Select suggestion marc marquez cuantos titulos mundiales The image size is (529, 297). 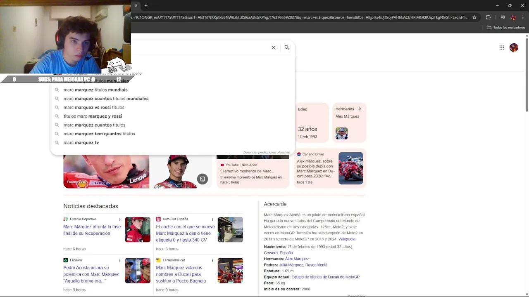(x=172, y=99)
